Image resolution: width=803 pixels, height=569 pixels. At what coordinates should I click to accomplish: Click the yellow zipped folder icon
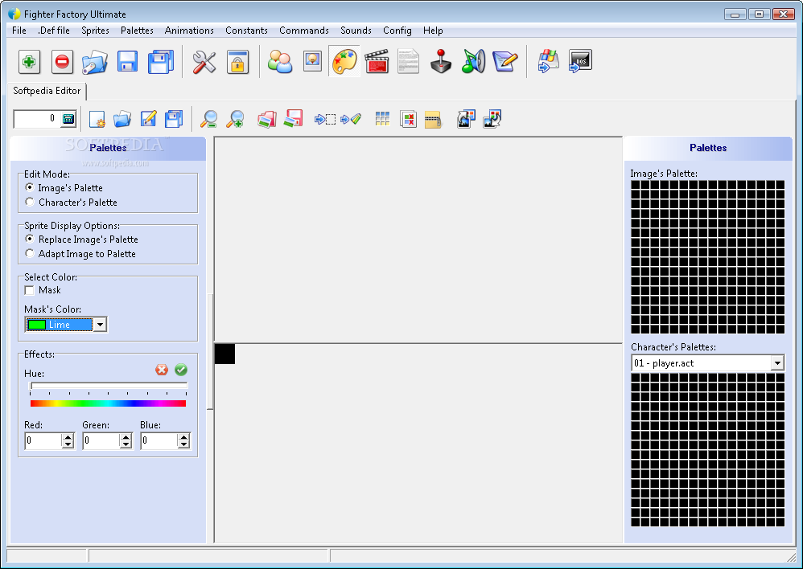coord(433,119)
